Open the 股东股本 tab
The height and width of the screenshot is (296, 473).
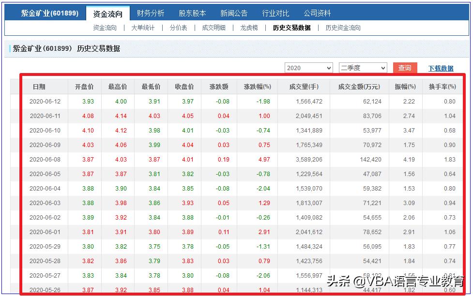point(192,13)
